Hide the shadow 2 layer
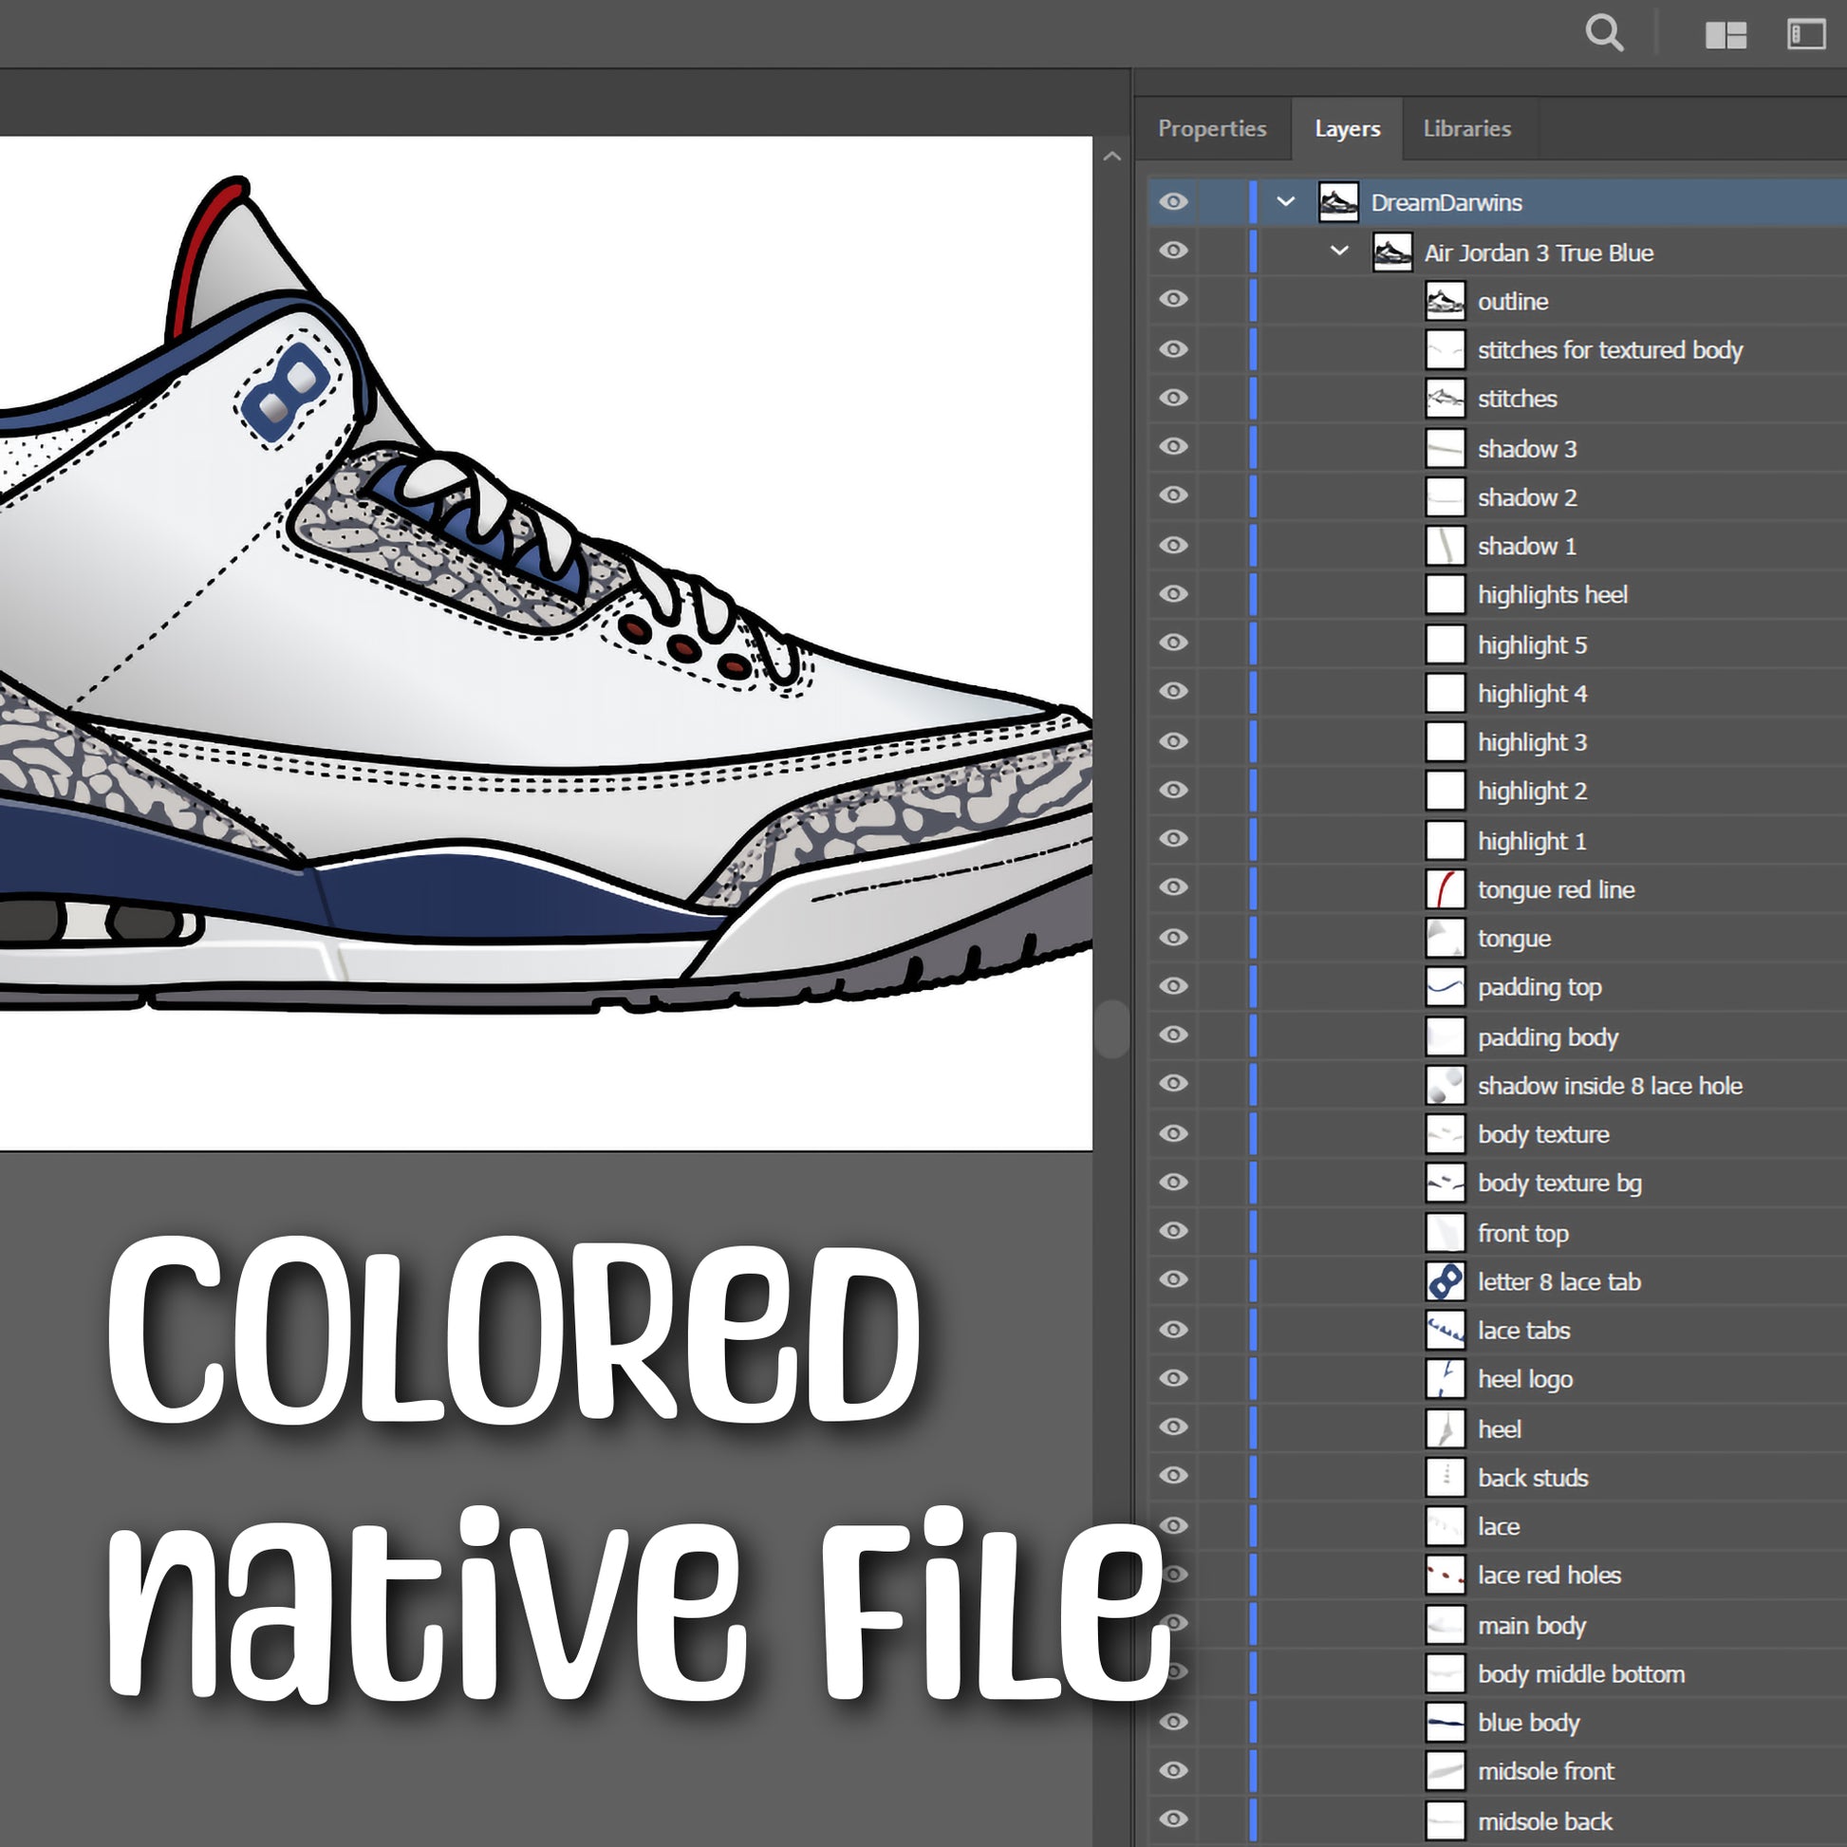This screenshot has width=1847, height=1847. point(1173,497)
